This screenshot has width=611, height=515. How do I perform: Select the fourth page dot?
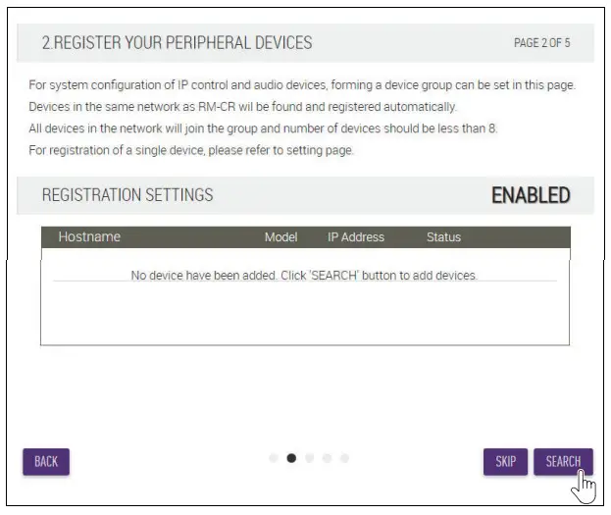coord(327,458)
